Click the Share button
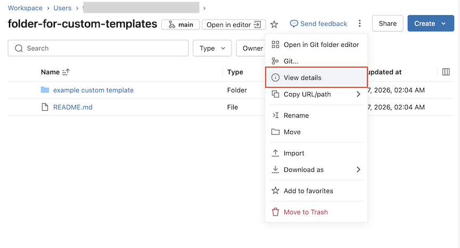Screen dimensions: 460x248 388,23
